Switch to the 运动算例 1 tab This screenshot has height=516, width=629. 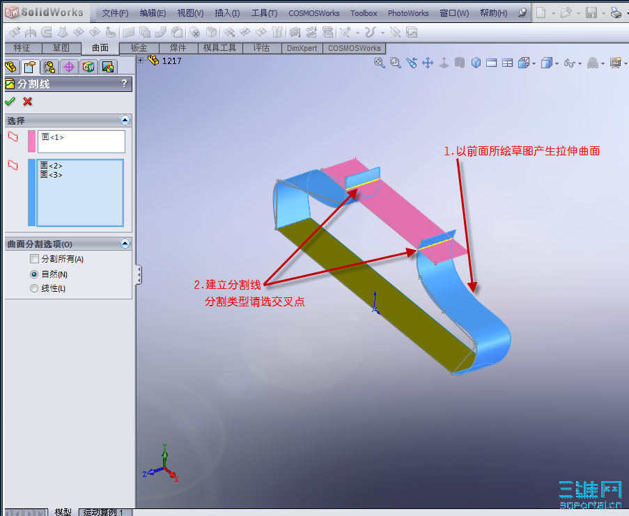pos(105,512)
